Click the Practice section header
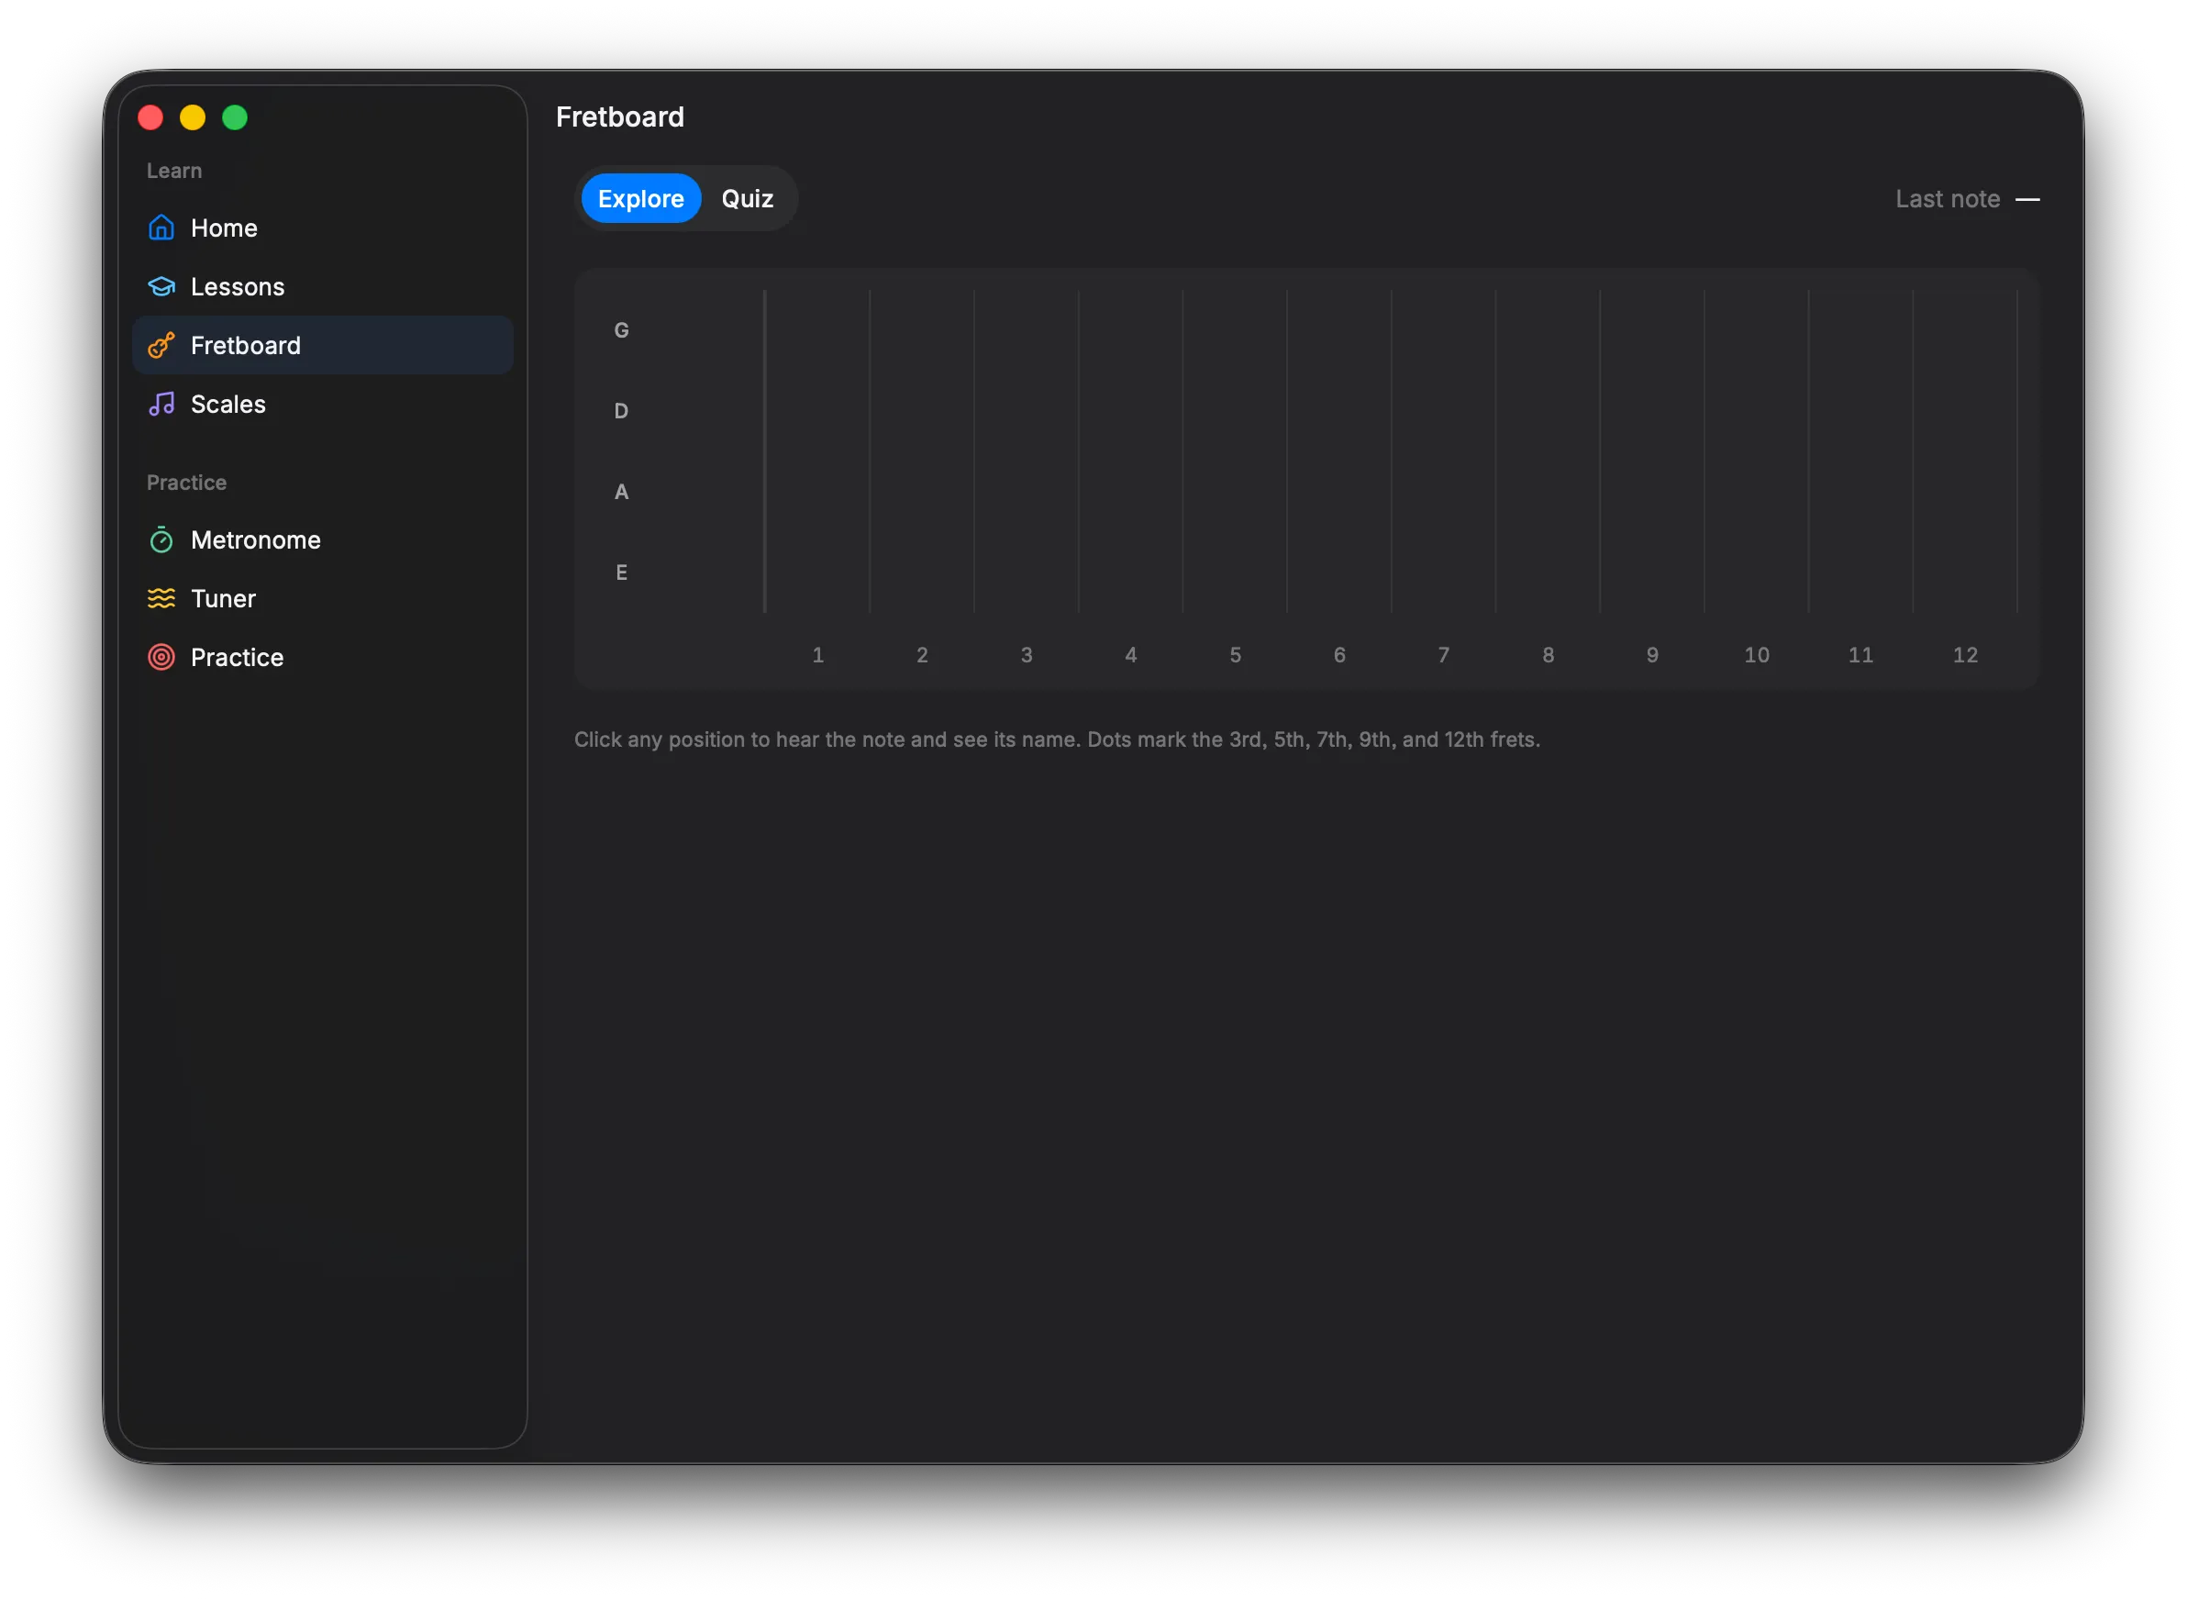 point(187,483)
